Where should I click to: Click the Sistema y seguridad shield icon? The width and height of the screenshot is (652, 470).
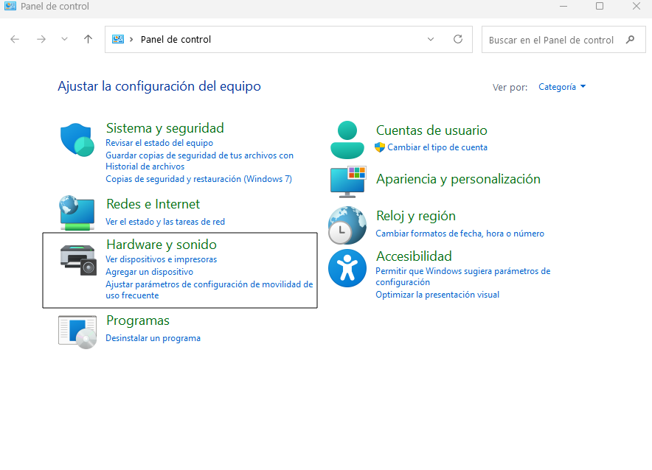point(77,139)
